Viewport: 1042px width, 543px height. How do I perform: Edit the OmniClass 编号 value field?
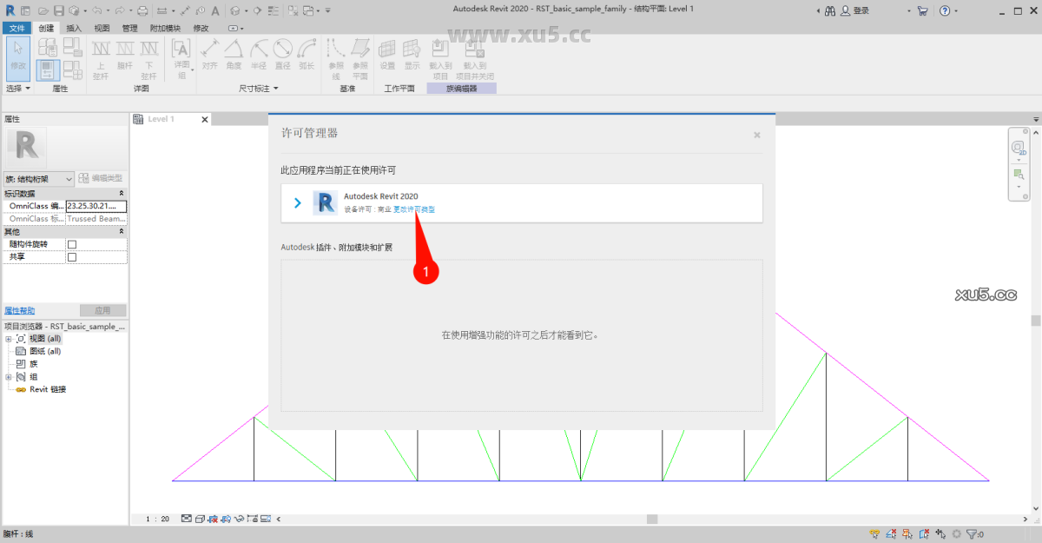click(x=96, y=206)
